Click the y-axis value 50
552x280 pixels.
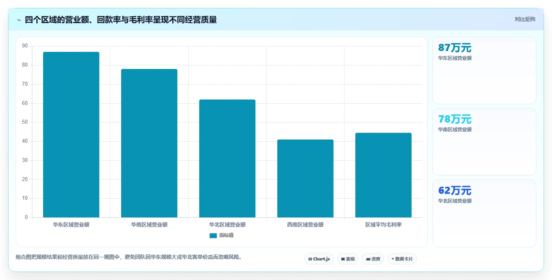pyautogui.click(x=25, y=122)
